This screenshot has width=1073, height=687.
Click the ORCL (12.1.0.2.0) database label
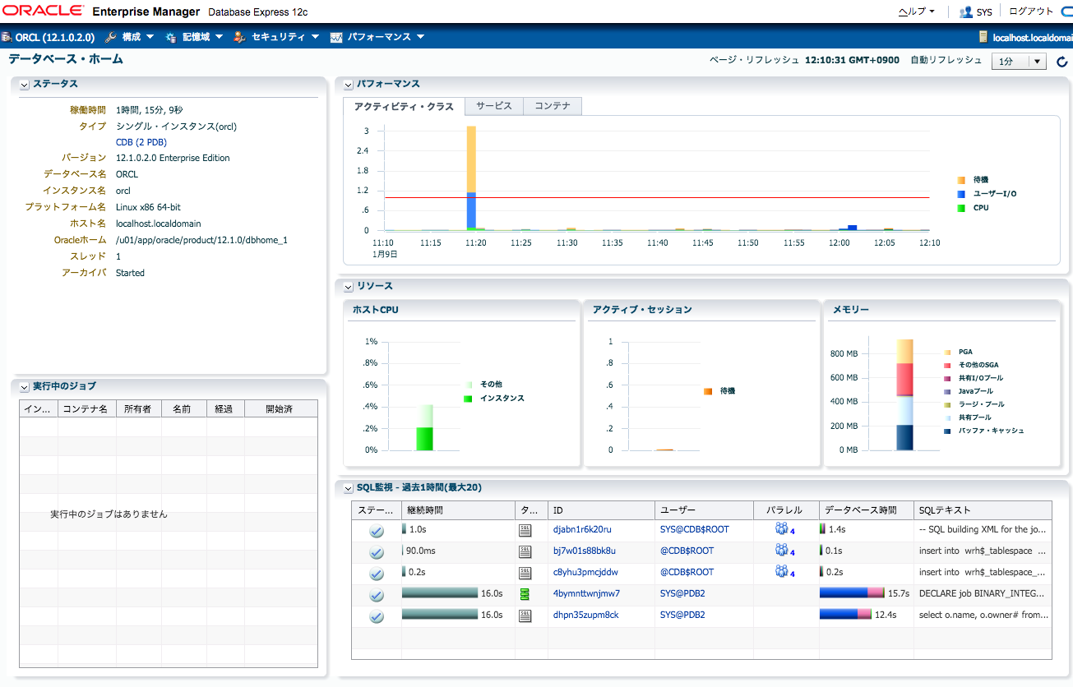55,37
